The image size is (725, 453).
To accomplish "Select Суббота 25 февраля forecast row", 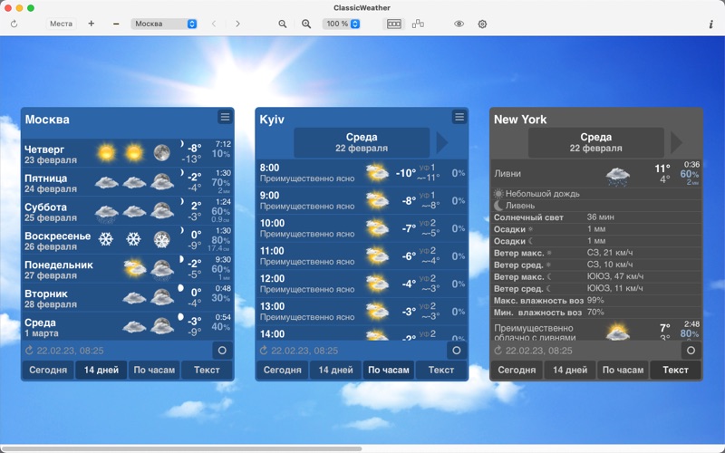I will pos(128,211).
